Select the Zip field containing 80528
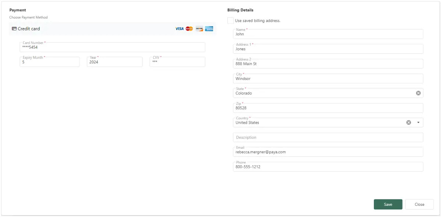443x219 pixels. (x=327, y=108)
